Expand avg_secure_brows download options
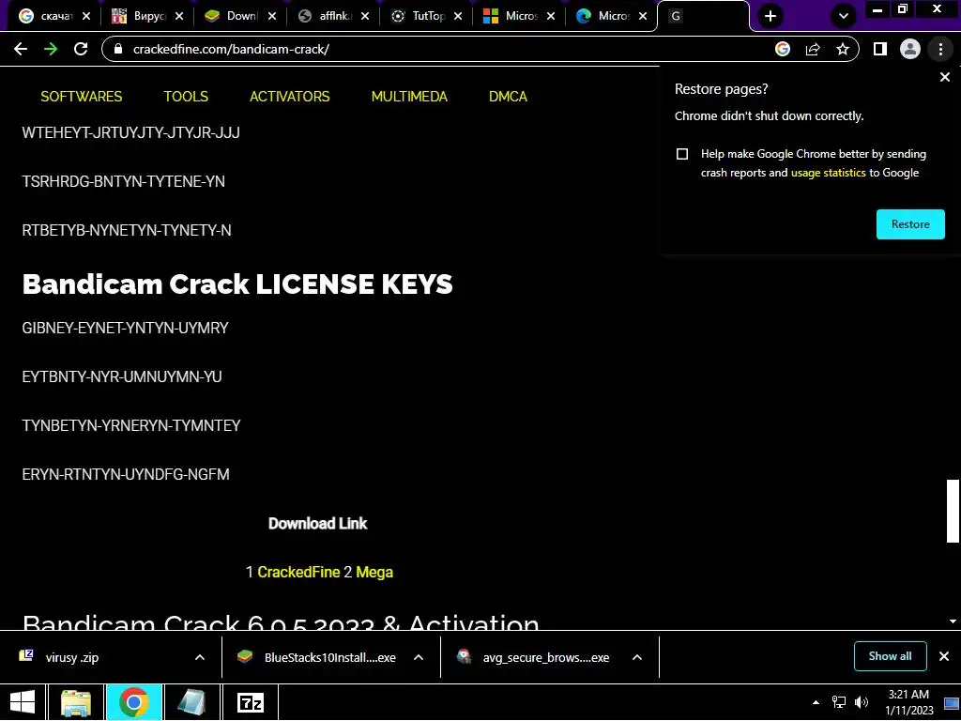Screen dimensions: 961x721 [637, 658]
